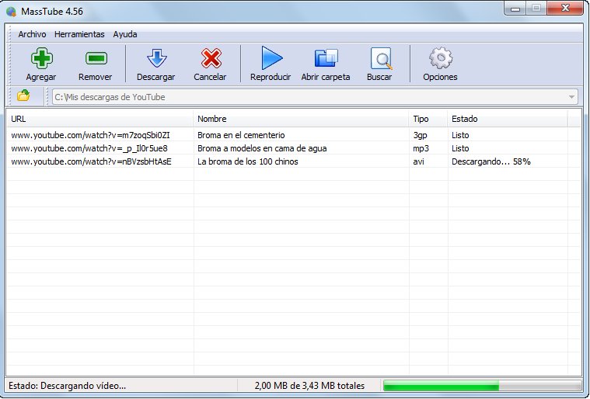The width and height of the screenshot is (590, 399).
Task: Click the red X Cancelar icon
Action: [x=211, y=58]
